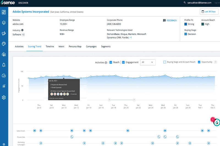Click the opportunity flag marker near Jan 21
This screenshot has height=146, width=220.
point(134,100)
